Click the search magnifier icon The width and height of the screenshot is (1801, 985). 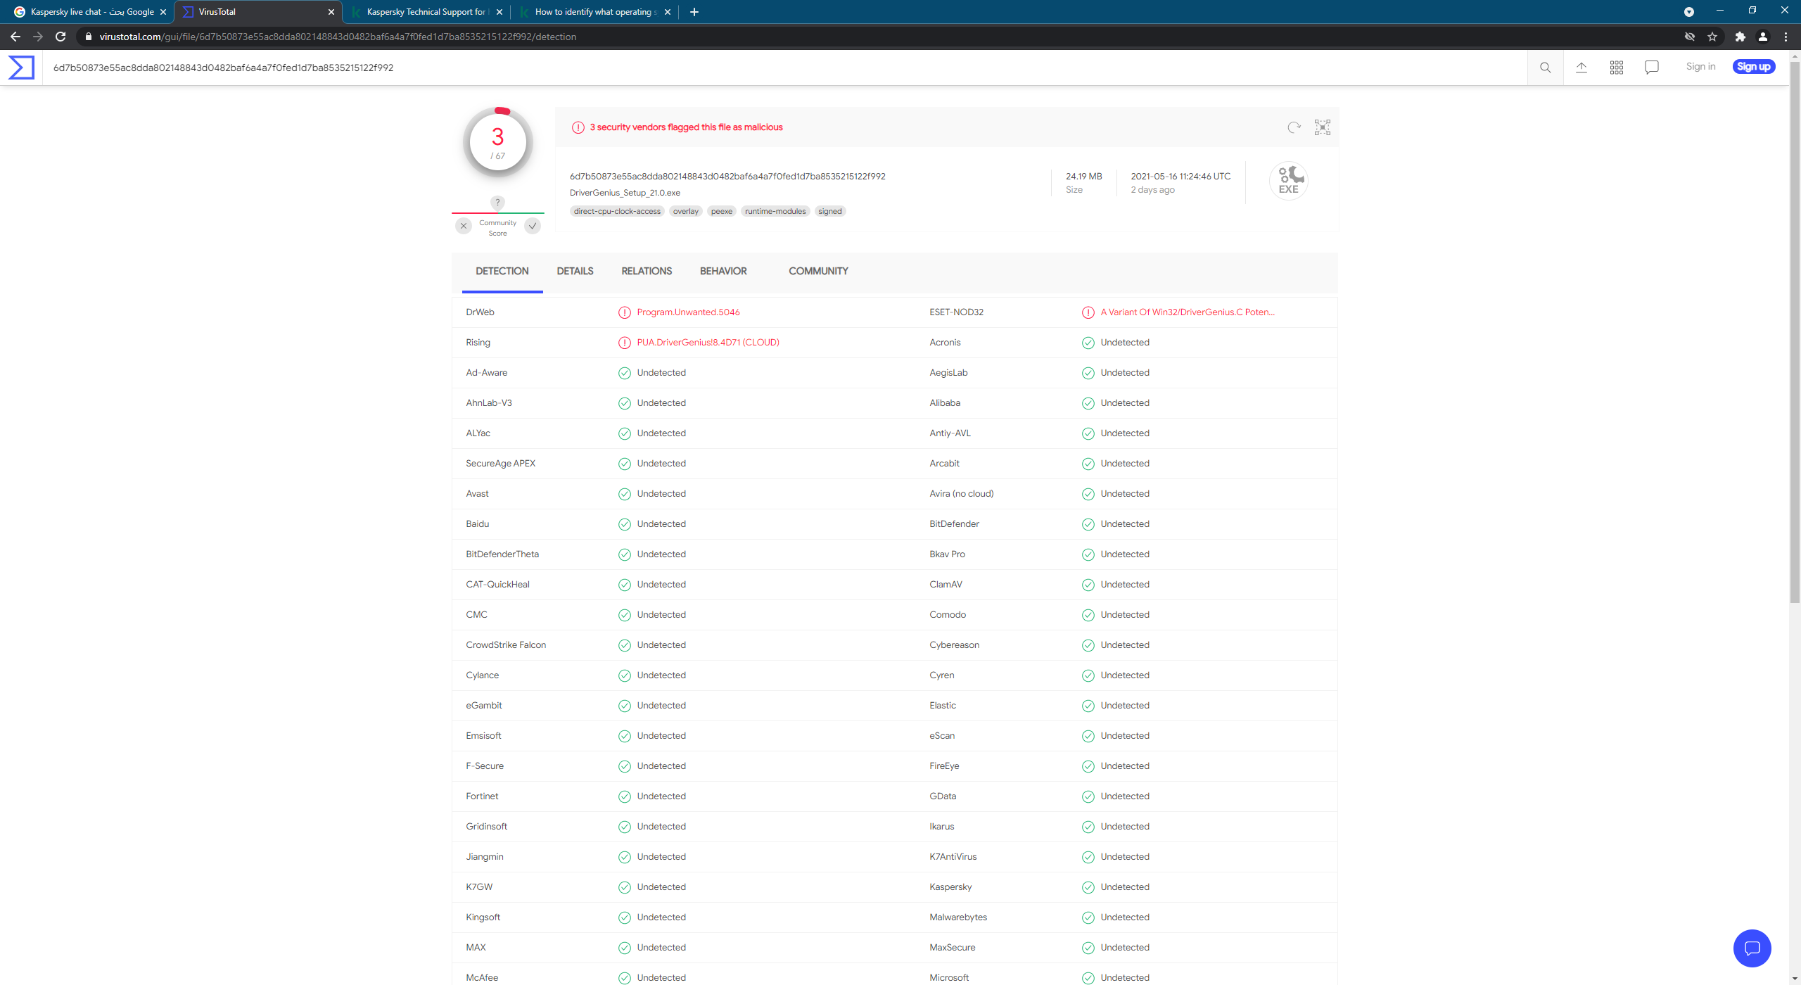(1545, 68)
